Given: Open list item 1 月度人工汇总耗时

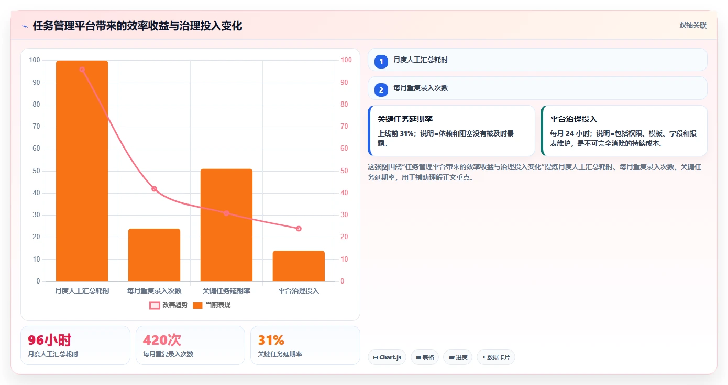Looking at the screenshot, I should pos(537,60).
